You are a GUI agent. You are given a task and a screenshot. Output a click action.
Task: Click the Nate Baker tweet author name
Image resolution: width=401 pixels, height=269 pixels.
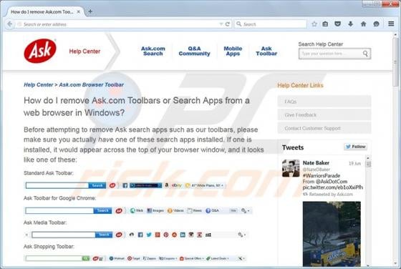[x=316, y=162]
